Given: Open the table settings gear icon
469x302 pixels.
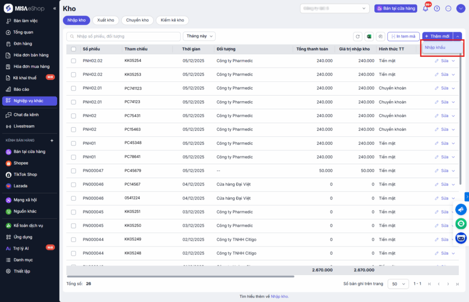Looking at the screenshot, I should 380,37.
